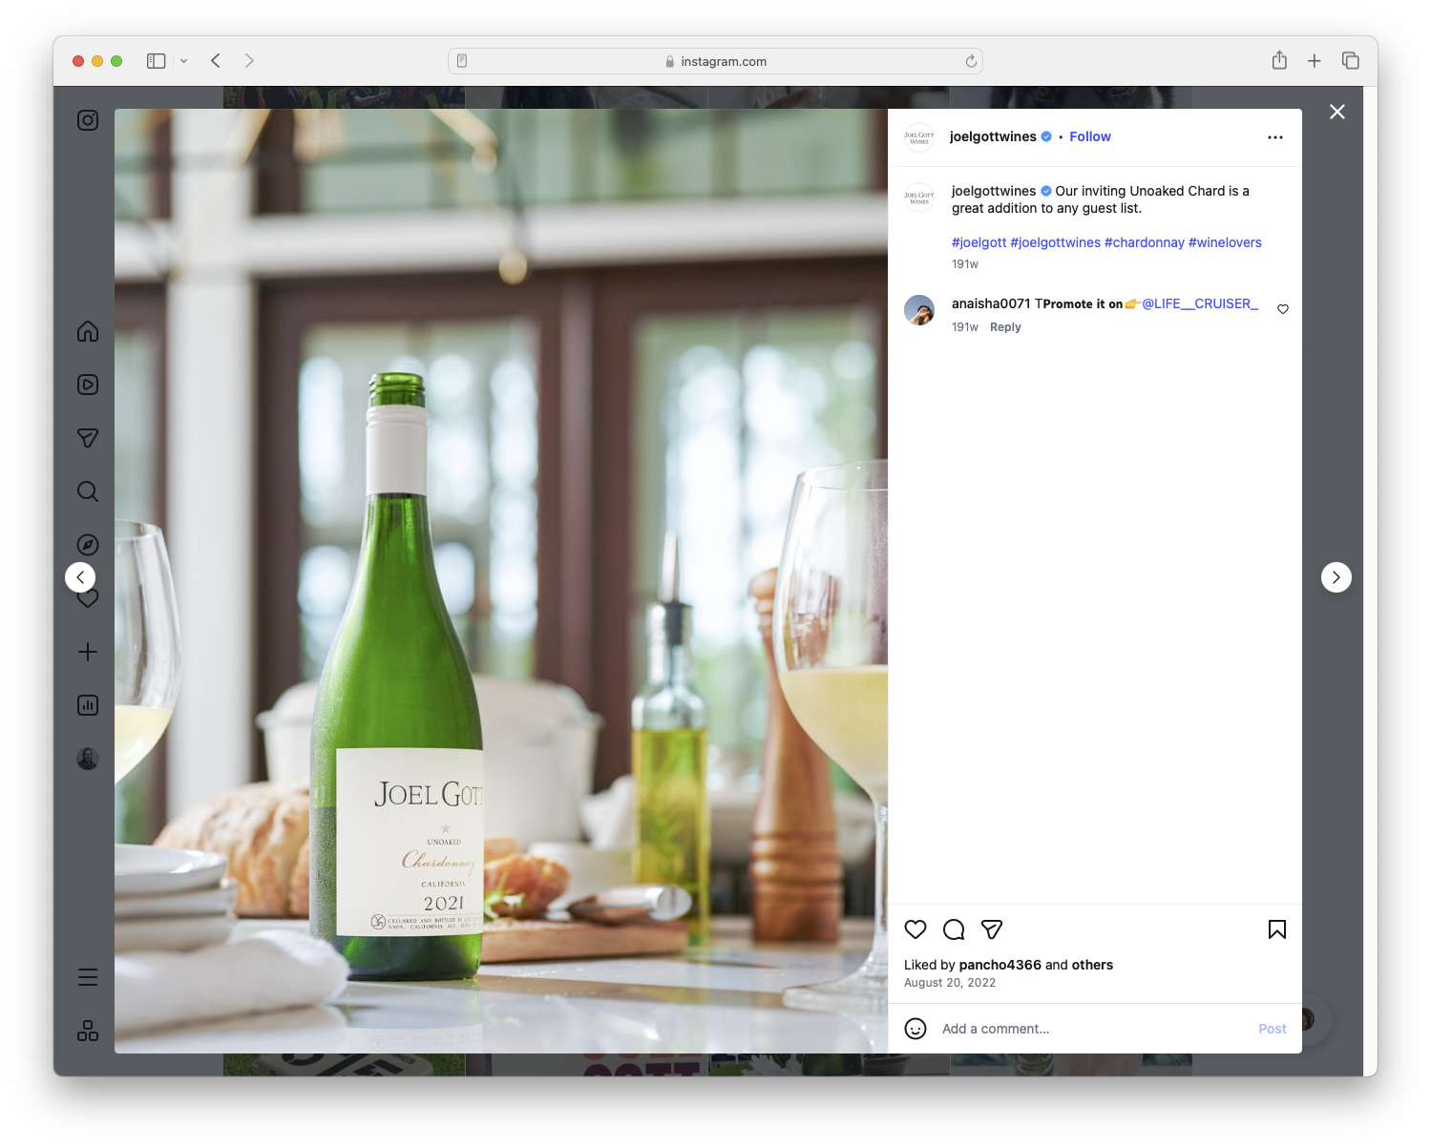View others who liked the post
The width and height of the screenshot is (1431, 1147).
pos(1092,965)
